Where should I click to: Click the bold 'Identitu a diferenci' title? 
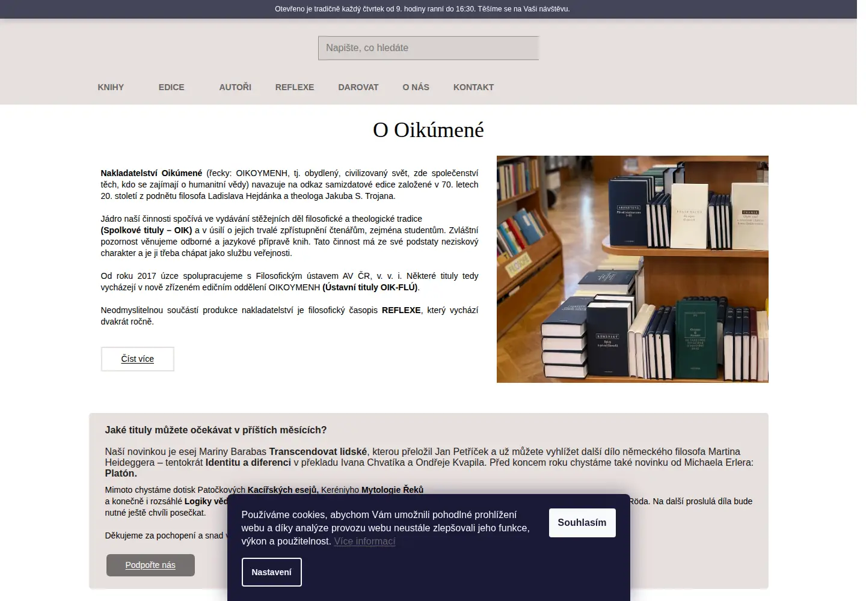pos(248,463)
